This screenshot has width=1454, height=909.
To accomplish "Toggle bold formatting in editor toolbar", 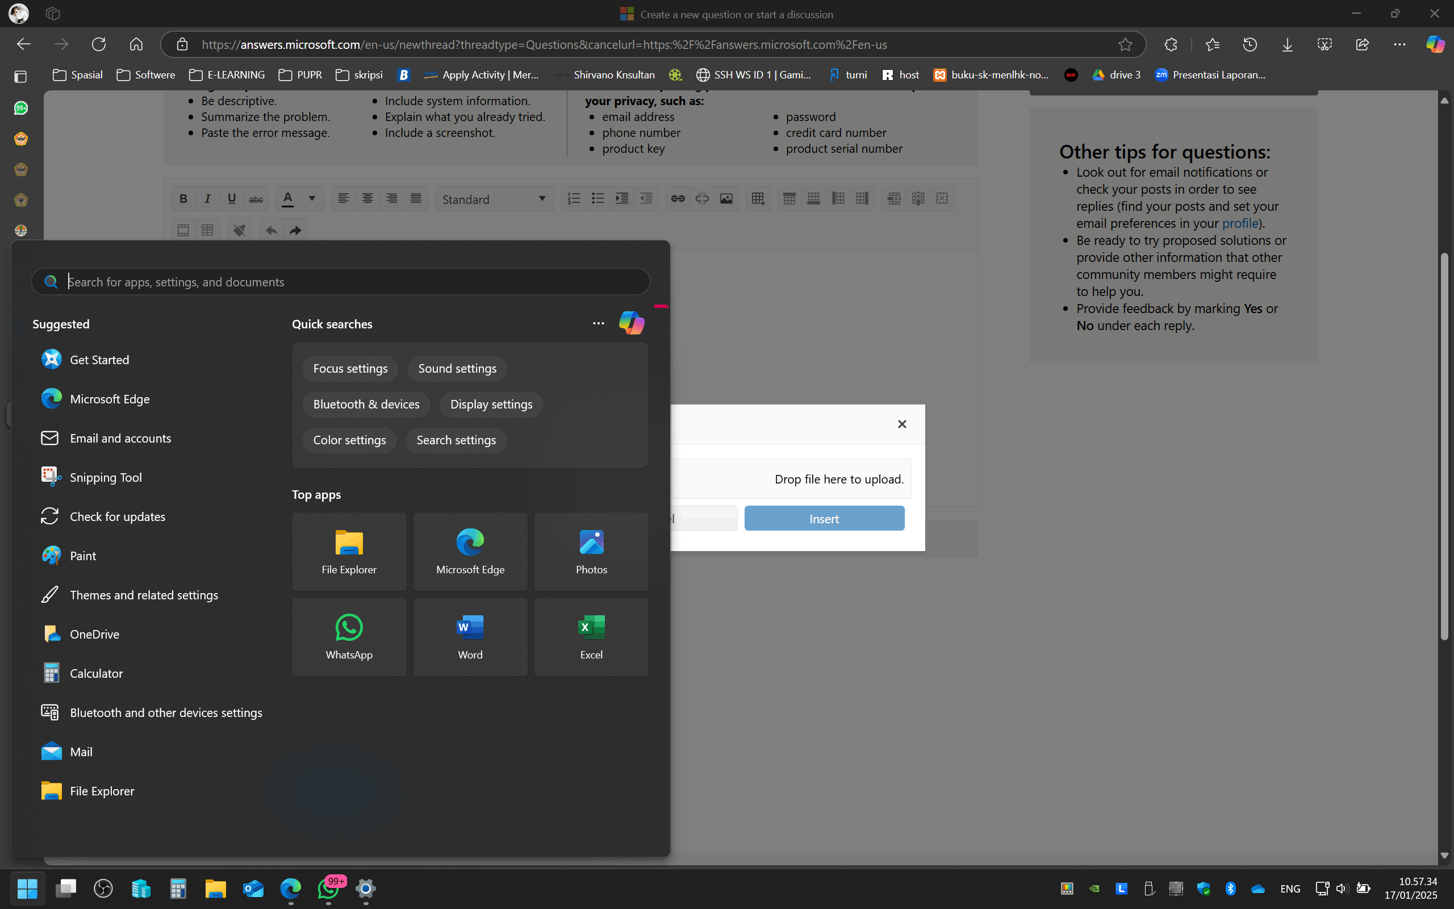I will (x=183, y=199).
